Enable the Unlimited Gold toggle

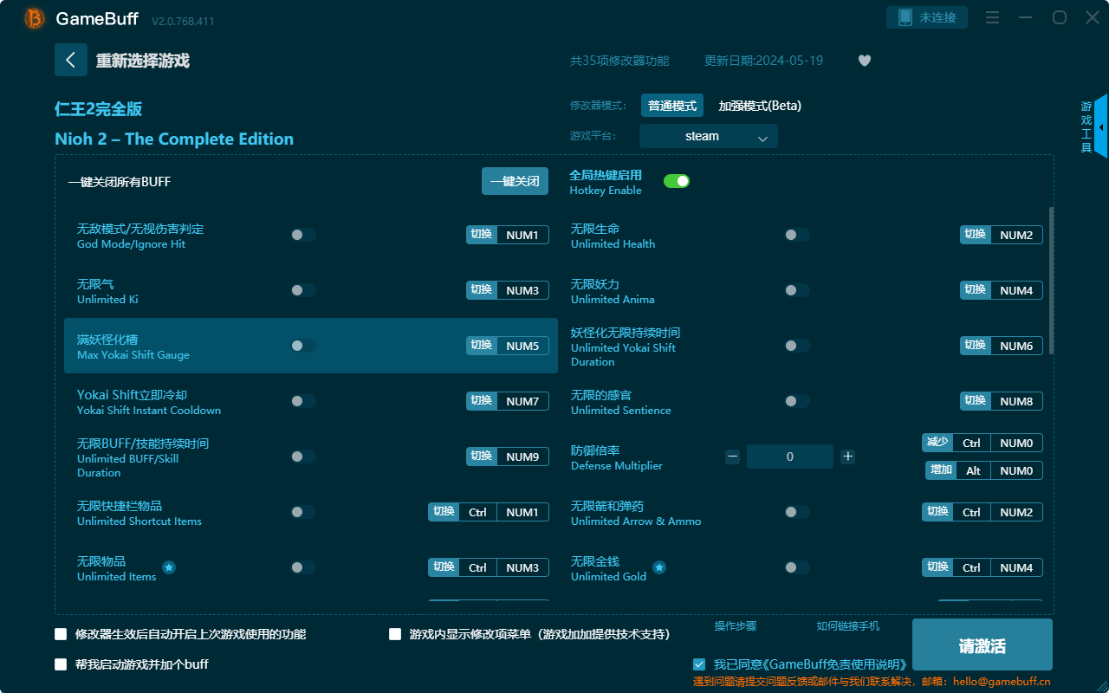[x=797, y=567]
